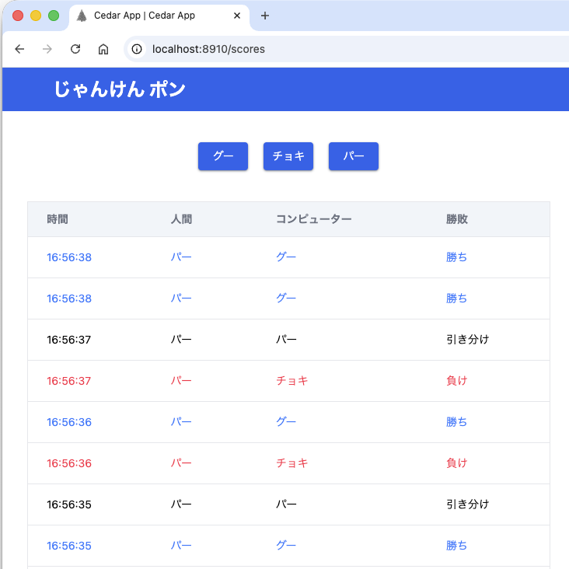
Task: Click the 勝敗 column header
Action: (x=457, y=220)
